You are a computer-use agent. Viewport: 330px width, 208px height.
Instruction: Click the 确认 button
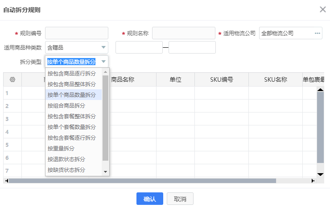[x=150, y=199]
